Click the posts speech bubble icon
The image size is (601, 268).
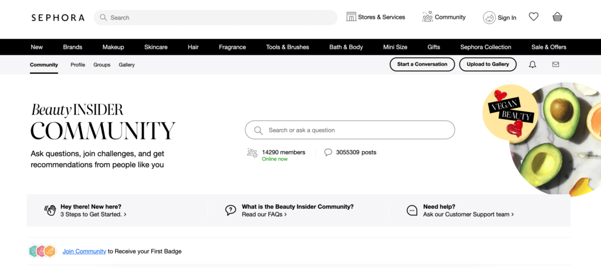coord(328,152)
